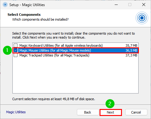The height and width of the screenshot is (119, 151).
Task: Close the setup window
Action: click(x=144, y=5)
